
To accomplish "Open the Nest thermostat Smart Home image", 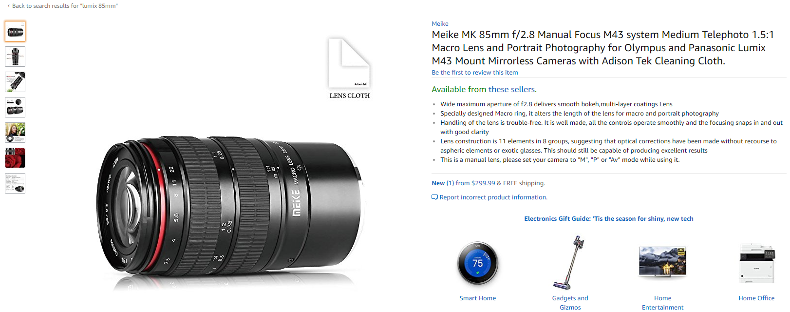I will [478, 263].
